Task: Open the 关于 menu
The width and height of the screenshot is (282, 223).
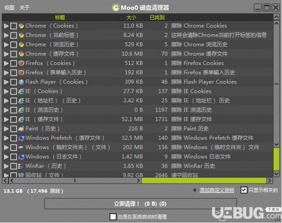Action: click(24, 7)
